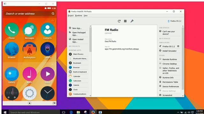This screenshot has height=114, width=204.
Task: Click the app manifest URL text
Action: point(122,49)
